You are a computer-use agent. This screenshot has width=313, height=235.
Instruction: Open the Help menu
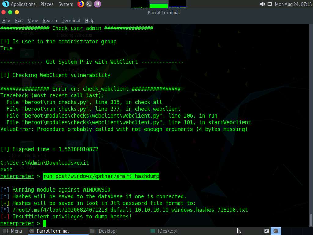90,21
